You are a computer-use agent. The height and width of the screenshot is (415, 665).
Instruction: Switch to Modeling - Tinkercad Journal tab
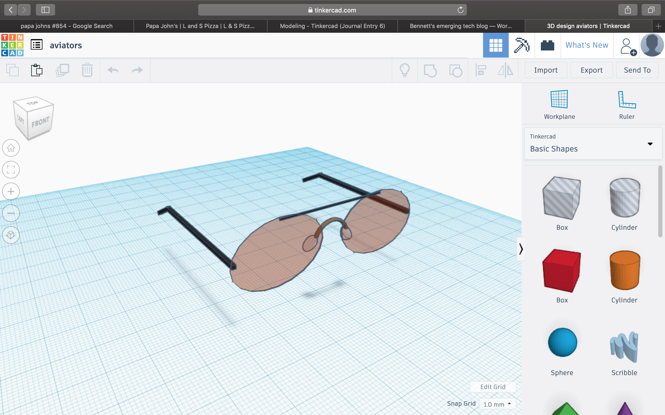pyautogui.click(x=332, y=26)
